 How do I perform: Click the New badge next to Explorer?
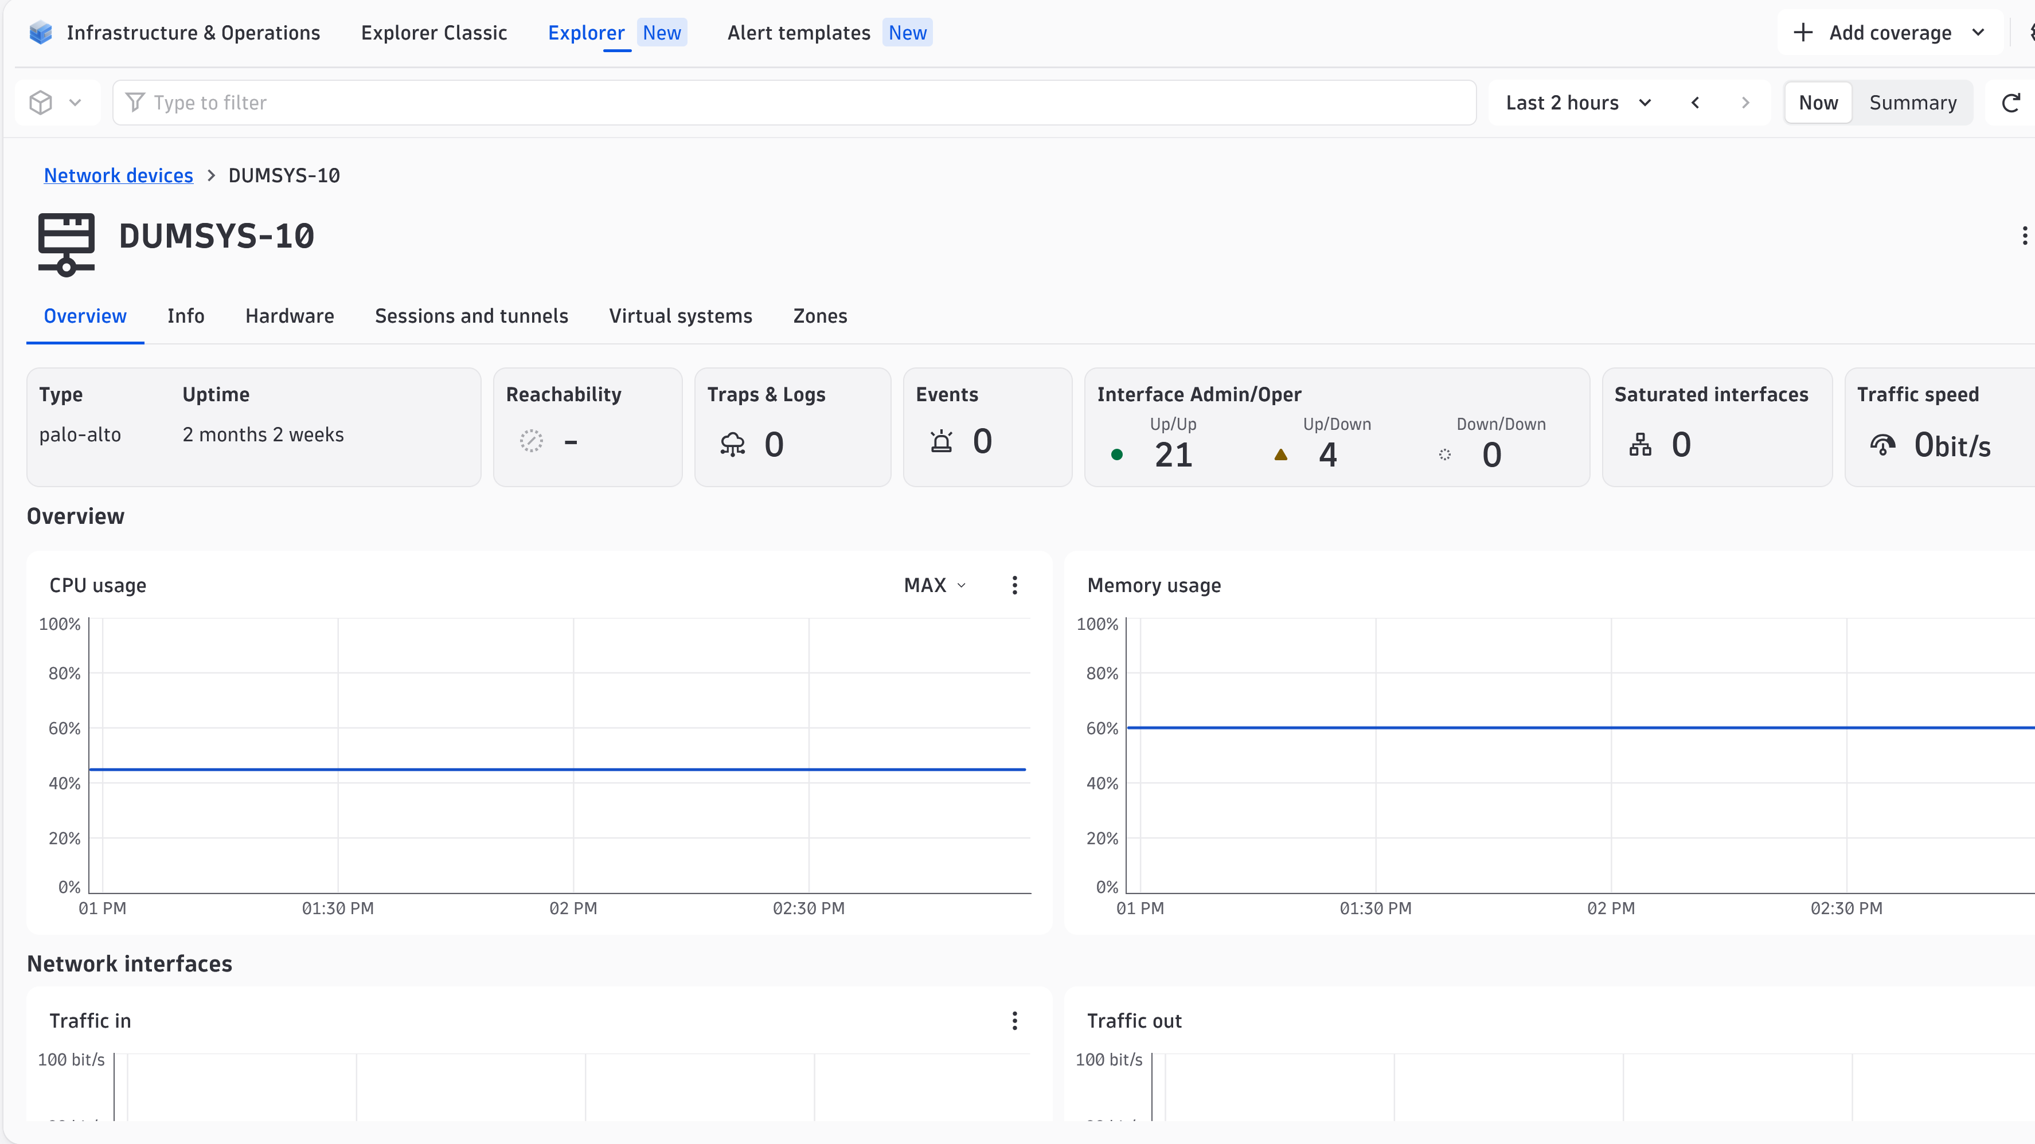pos(662,32)
